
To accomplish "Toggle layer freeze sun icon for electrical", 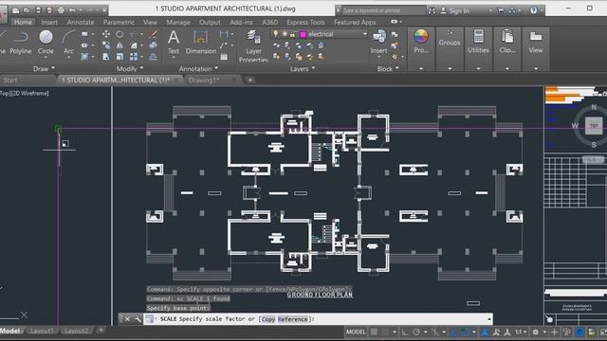I will 285,34.
